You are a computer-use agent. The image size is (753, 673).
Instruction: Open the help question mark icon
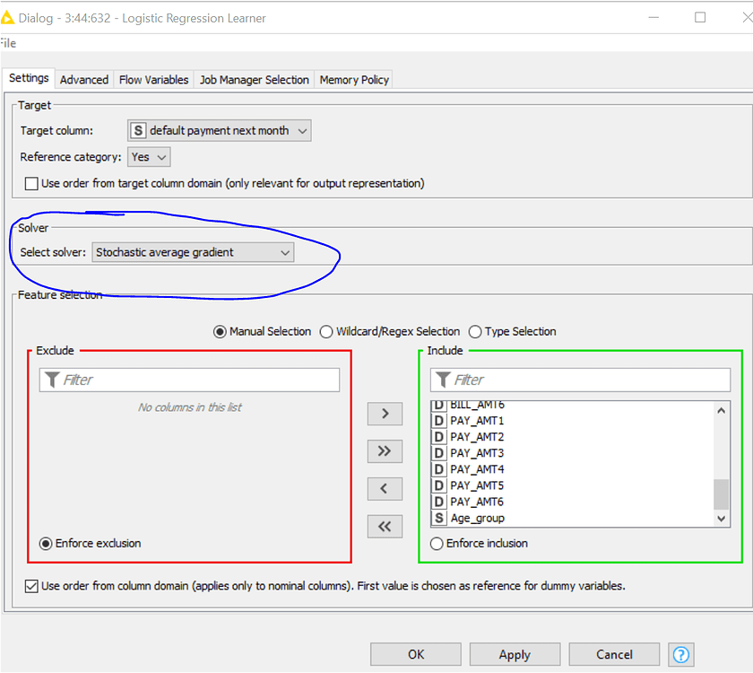click(682, 654)
